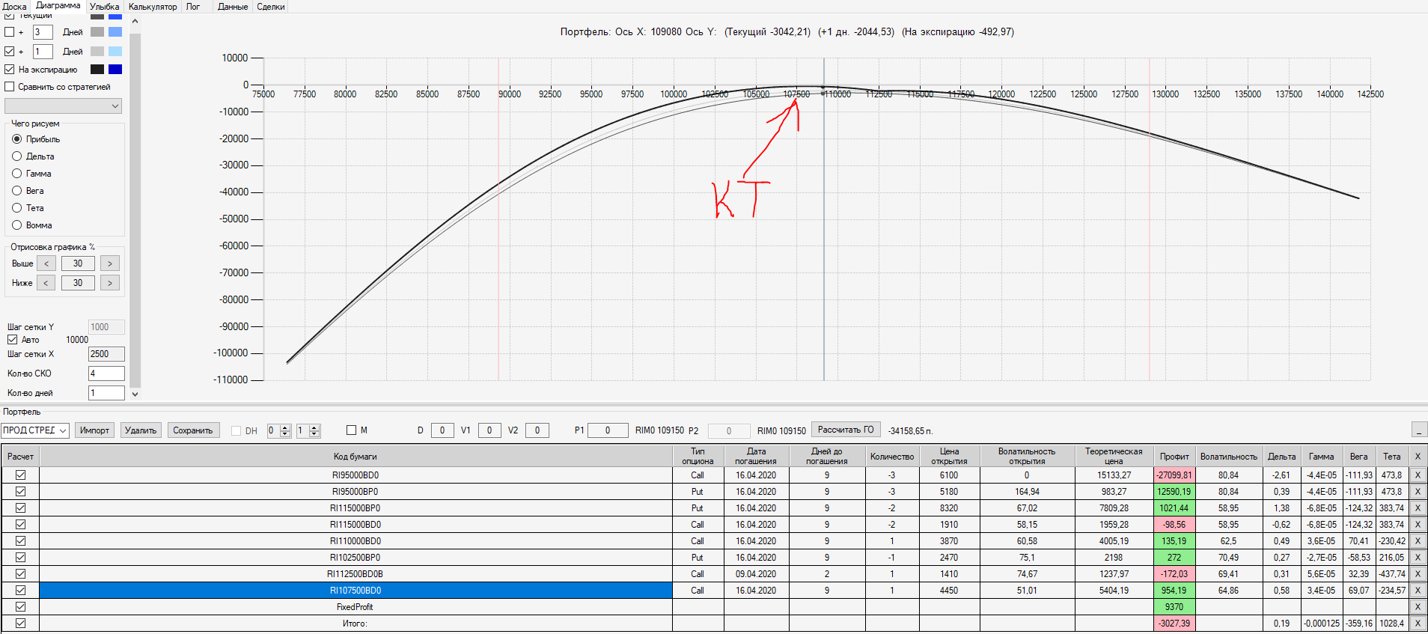Select the Вега radio button
The width and height of the screenshot is (1428, 634).
(x=16, y=191)
